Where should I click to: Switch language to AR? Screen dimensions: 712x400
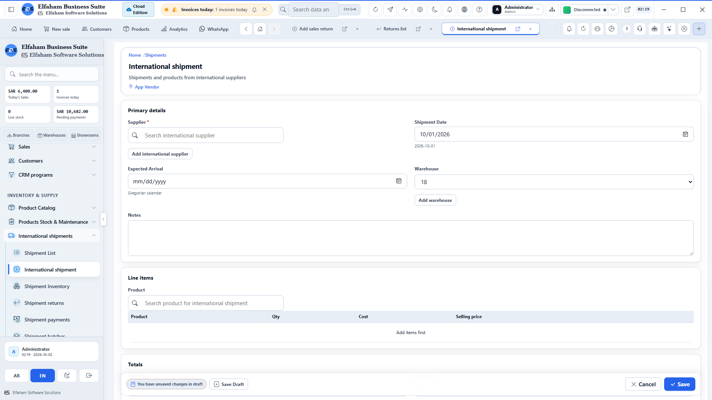(x=17, y=376)
